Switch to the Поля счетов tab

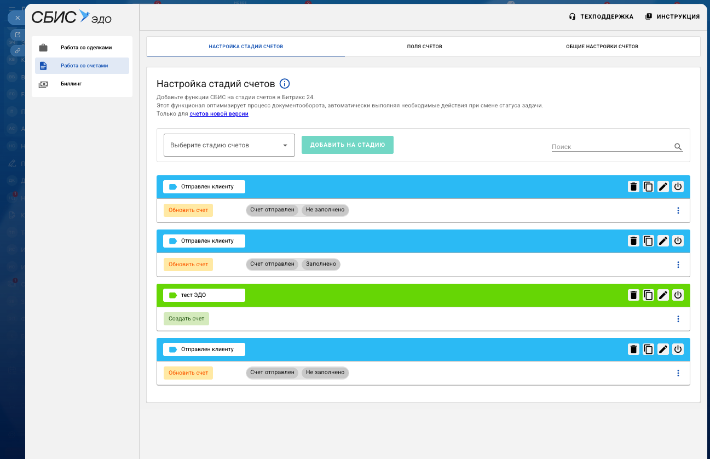(x=424, y=47)
